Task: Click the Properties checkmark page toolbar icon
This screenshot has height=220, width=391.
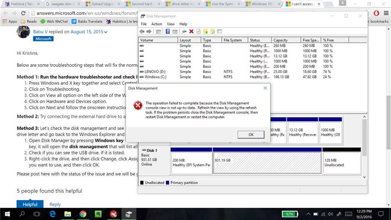Action: point(199,31)
